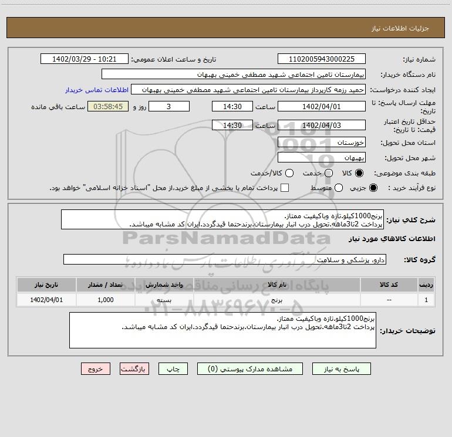
Task: Click the row number 1 cell
Action: point(426,300)
